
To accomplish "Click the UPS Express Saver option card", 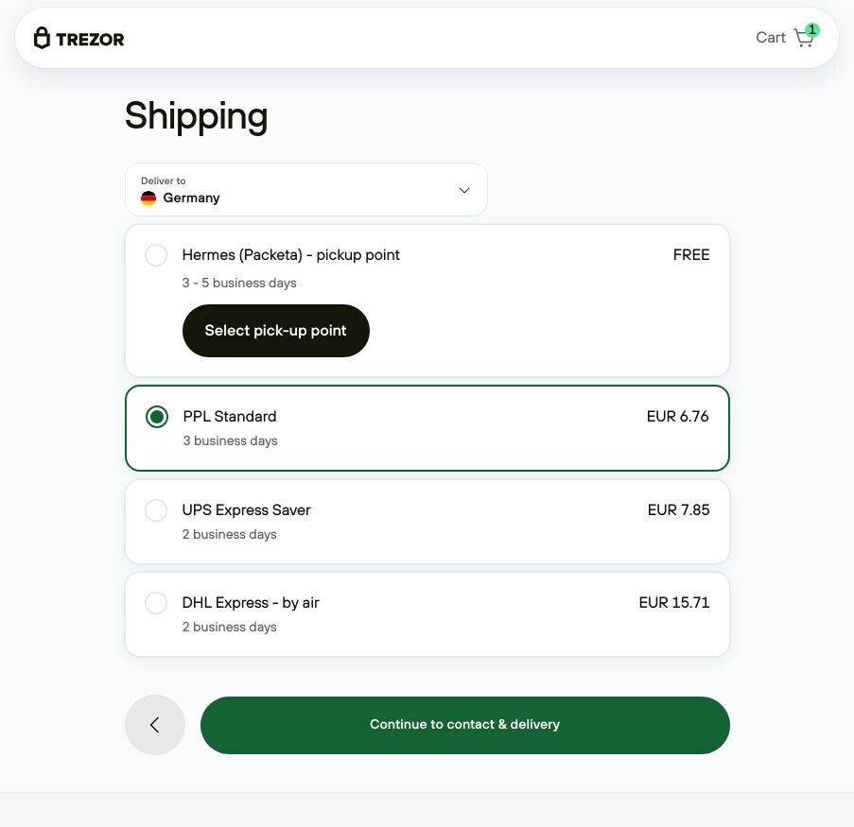I will (427, 522).
